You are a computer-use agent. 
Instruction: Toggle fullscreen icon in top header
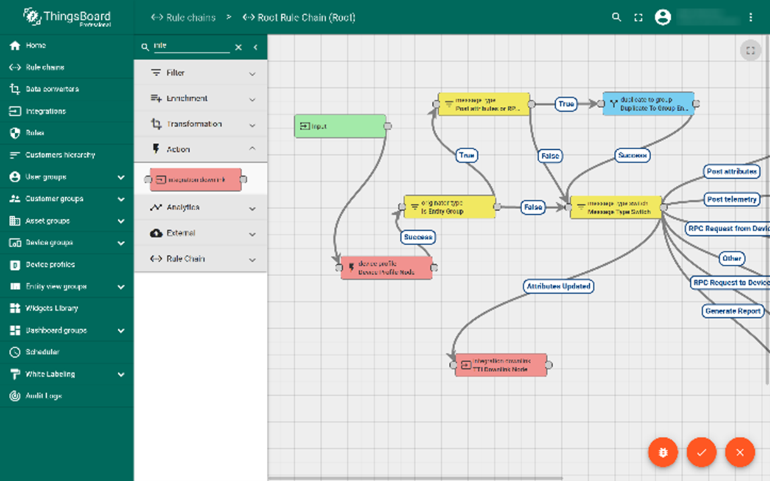coord(639,18)
